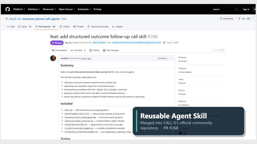Expand the Solutions menu
Screen dimensions: 257x144
tap(34, 9)
